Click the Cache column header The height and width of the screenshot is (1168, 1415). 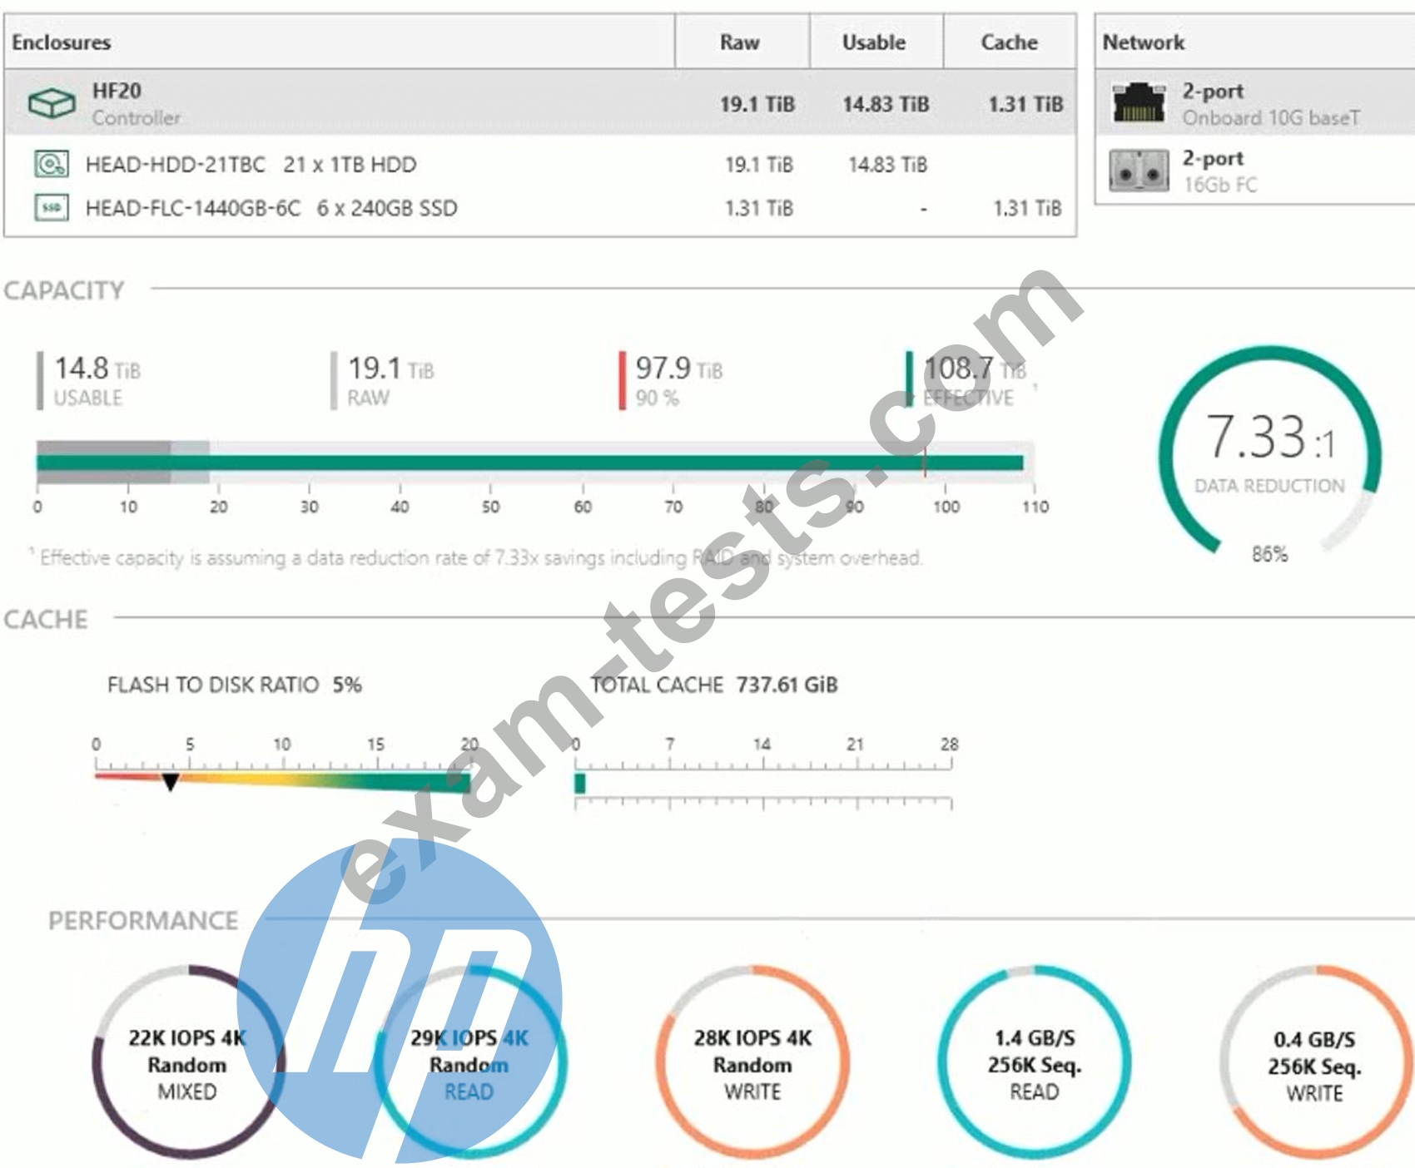[x=1009, y=42]
